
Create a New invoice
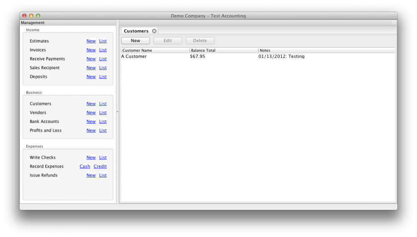pos(91,50)
